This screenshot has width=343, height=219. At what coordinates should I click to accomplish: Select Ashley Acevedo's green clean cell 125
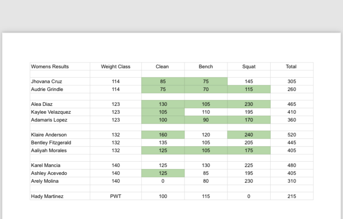(163, 173)
